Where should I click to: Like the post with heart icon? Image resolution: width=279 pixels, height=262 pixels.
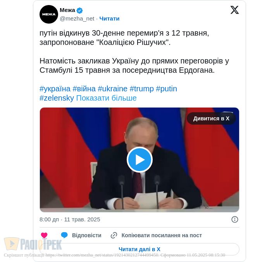44,235
